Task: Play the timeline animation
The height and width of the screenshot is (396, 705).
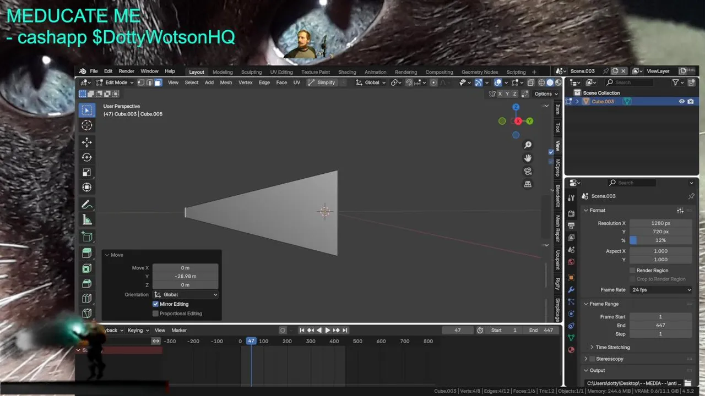Action: click(327, 330)
